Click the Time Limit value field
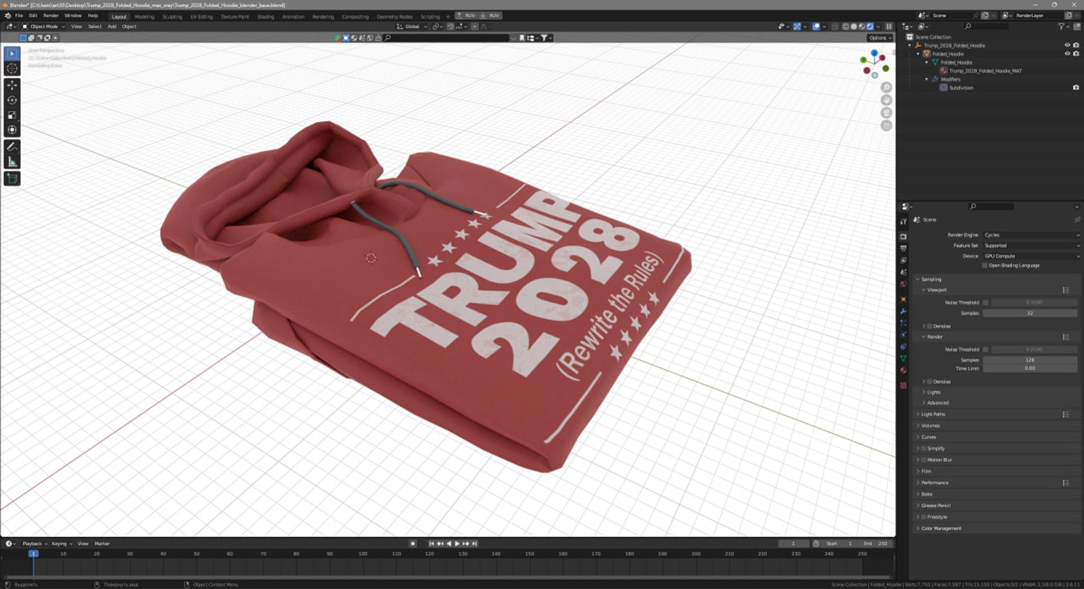Screen dimensions: 1084x589 pos(1030,368)
